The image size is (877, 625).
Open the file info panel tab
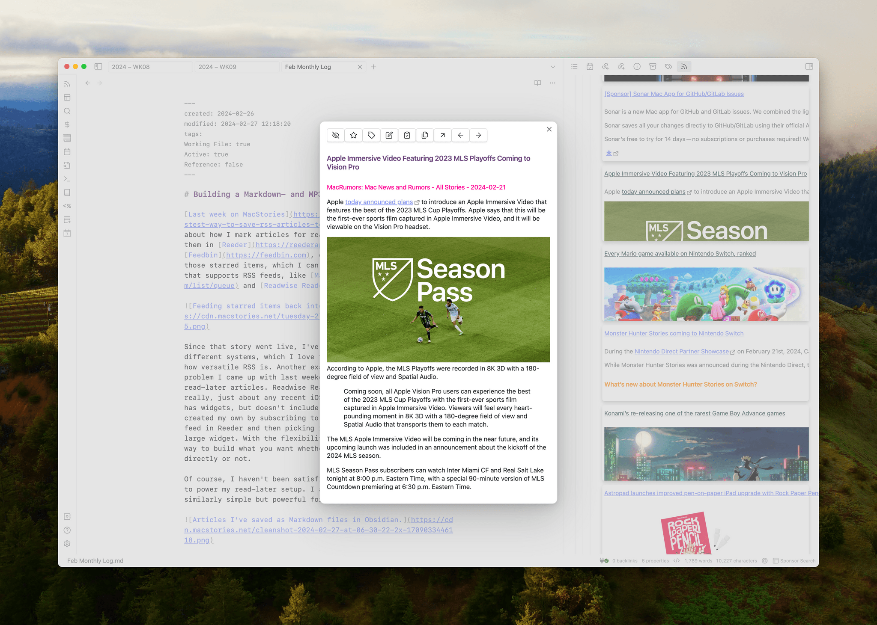pyautogui.click(x=637, y=67)
